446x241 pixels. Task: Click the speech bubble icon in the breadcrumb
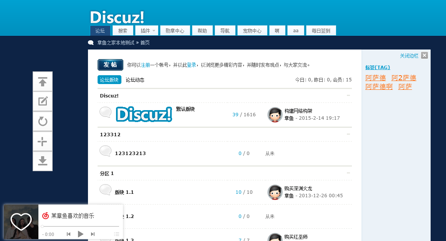(x=91, y=43)
